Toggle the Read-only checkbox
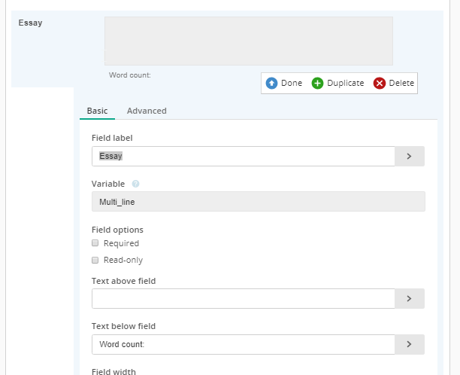 [95, 260]
